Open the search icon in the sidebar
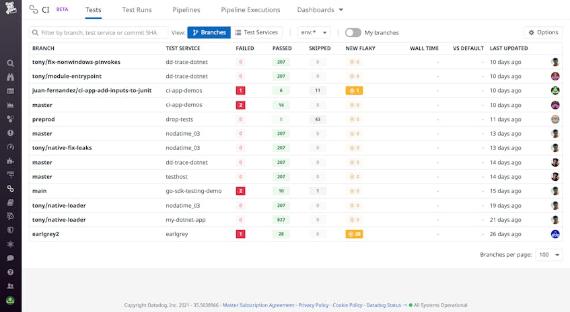 [x=11, y=63]
